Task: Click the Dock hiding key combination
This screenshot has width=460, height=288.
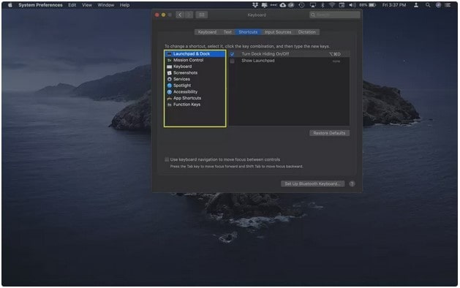Action: coord(335,54)
